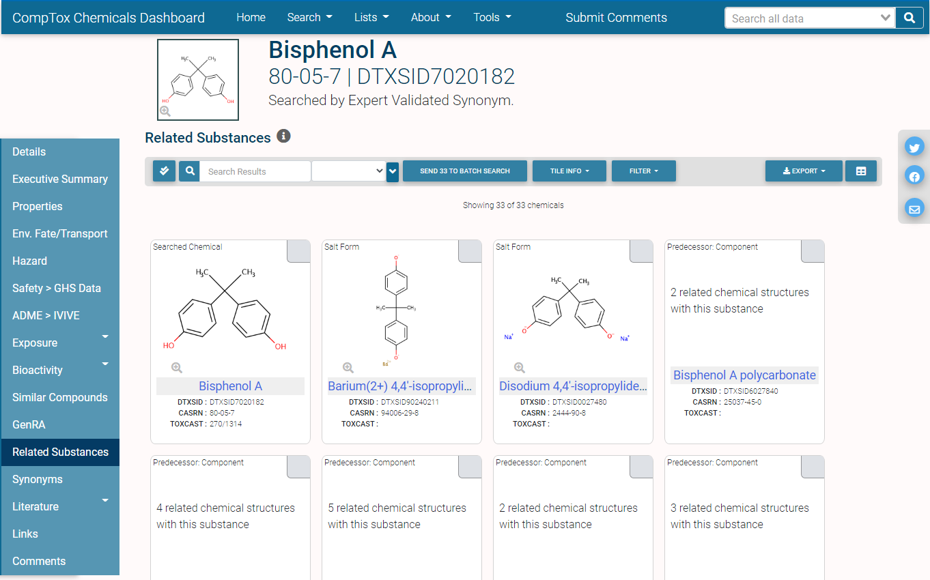Select checkbox of tile with 5 related structures
This screenshot has width=930, height=580.
coord(470,467)
